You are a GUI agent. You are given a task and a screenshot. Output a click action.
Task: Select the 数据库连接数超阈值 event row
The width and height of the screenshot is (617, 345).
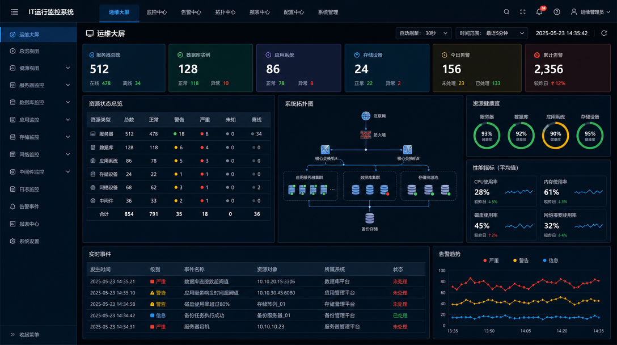pos(256,281)
